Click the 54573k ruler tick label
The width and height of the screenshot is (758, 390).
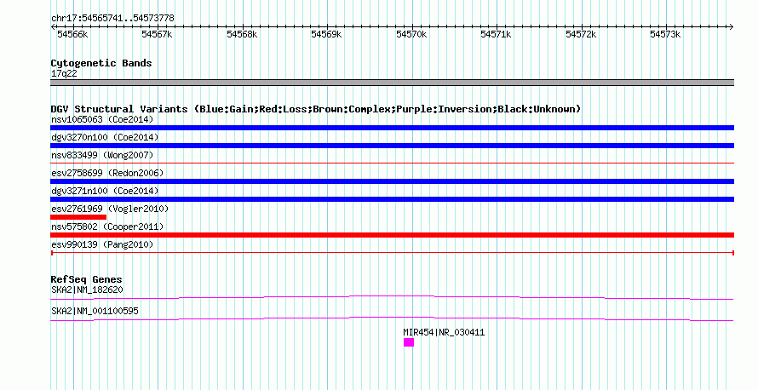click(x=665, y=34)
